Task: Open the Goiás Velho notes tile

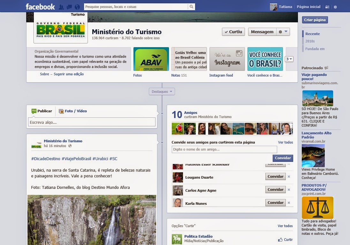Action: pos(189,59)
